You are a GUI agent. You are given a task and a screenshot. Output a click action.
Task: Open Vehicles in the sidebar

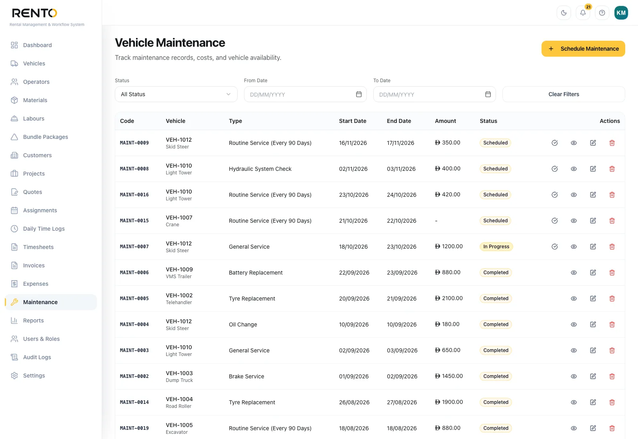[51, 63]
